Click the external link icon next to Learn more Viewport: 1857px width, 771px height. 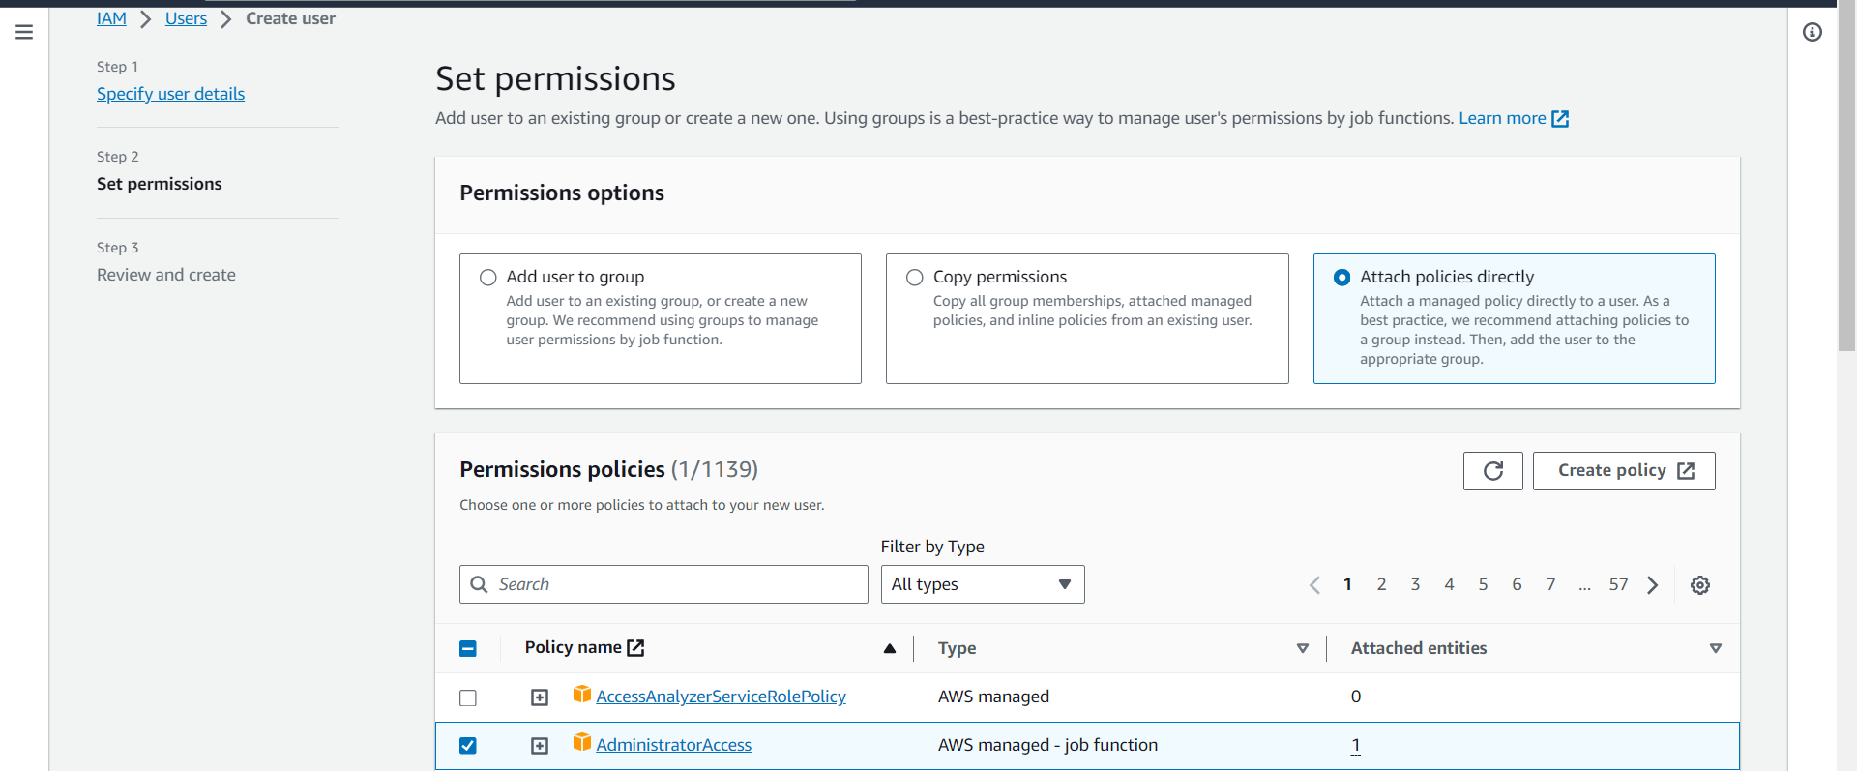click(1560, 118)
